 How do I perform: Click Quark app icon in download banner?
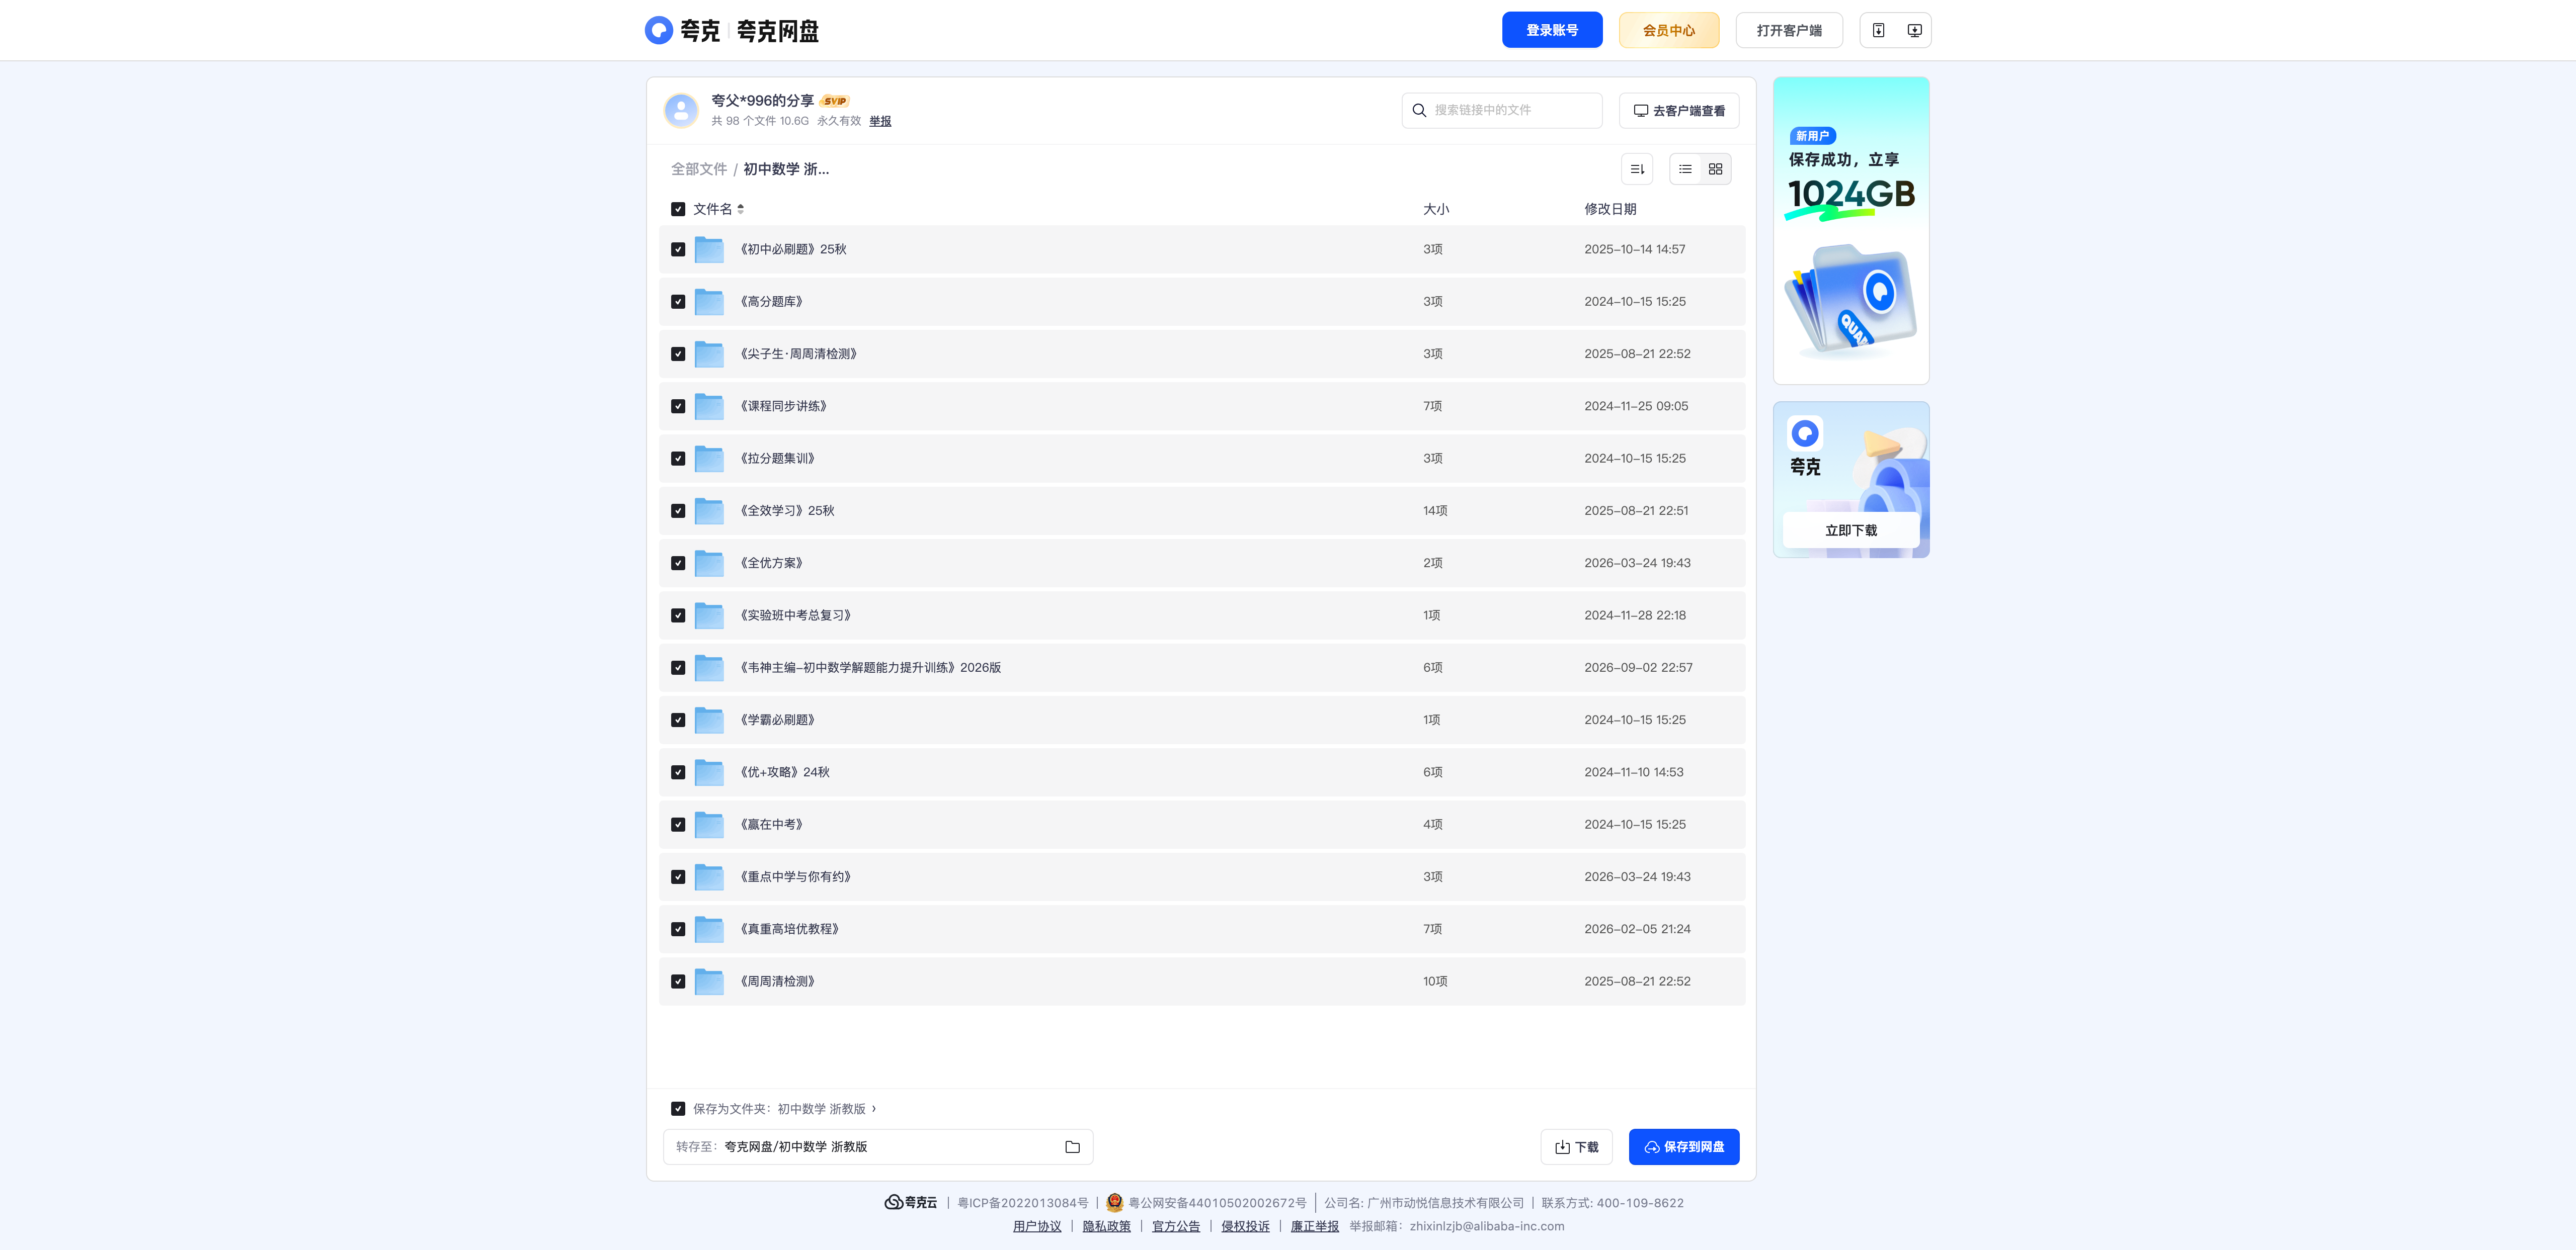[1805, 432]
